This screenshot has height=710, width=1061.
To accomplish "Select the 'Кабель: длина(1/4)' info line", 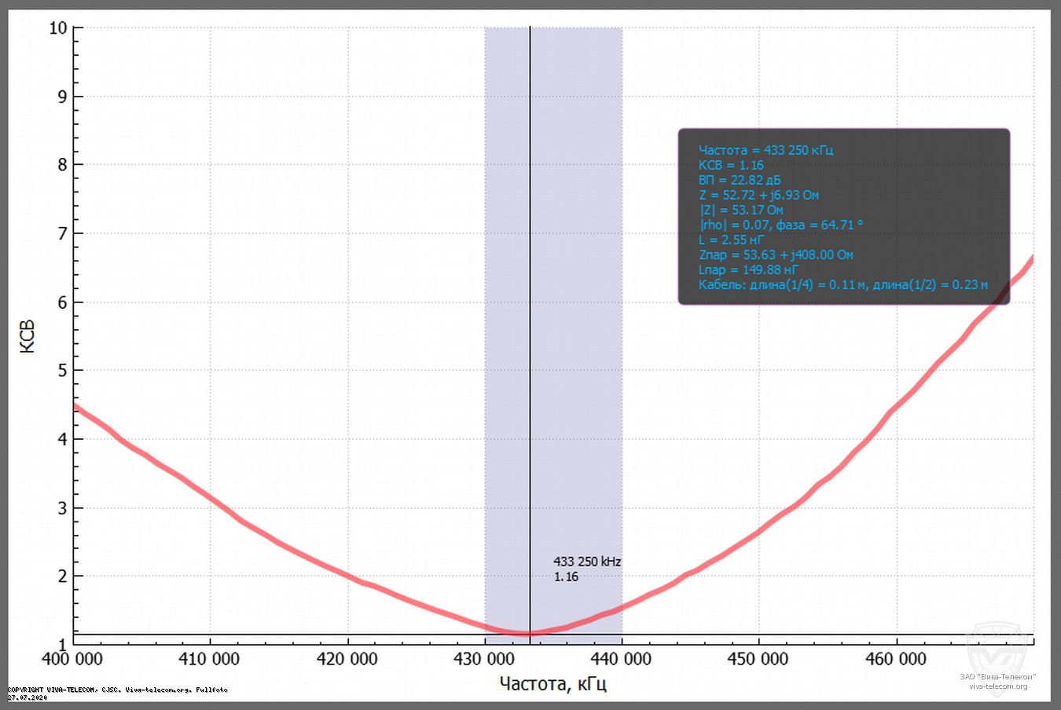I will (843, 284).
